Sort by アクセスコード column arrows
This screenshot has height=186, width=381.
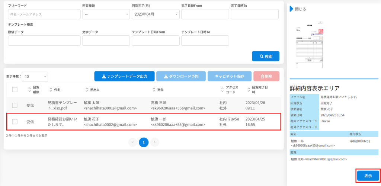coord(222,90)
